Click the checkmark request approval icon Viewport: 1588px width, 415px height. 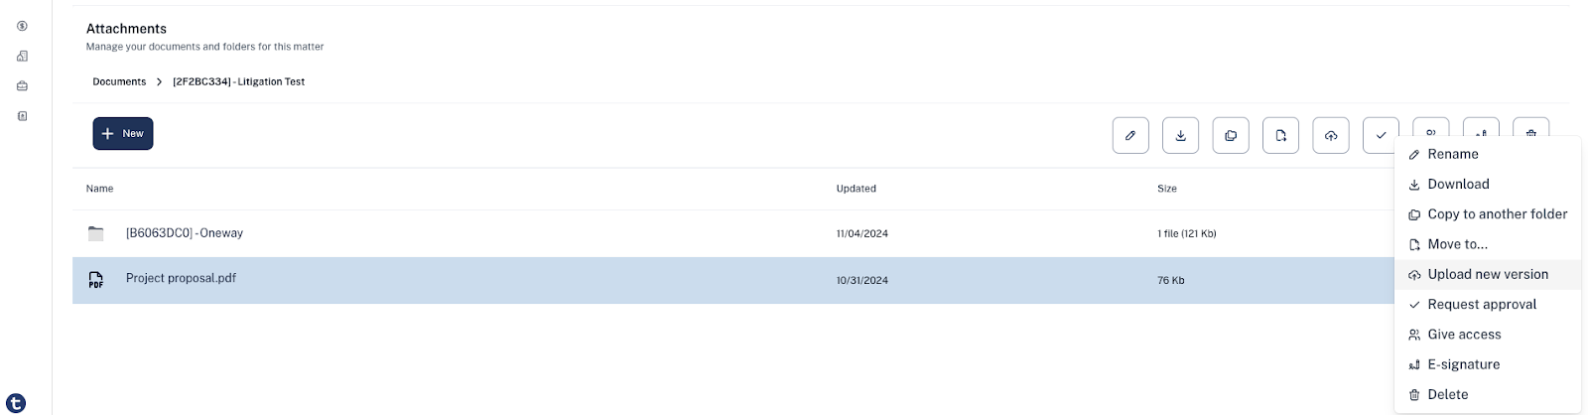[1381, 135]
